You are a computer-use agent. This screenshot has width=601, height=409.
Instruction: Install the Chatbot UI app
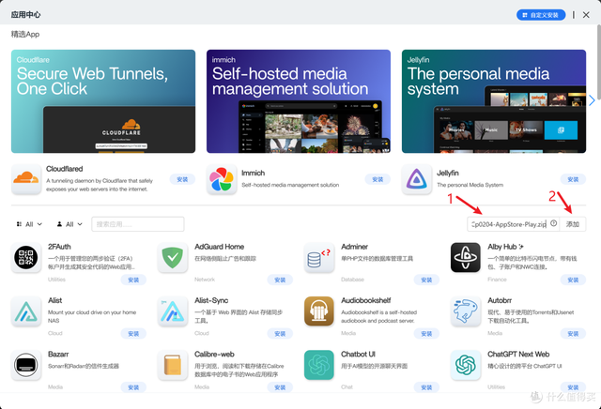tap(426, 387)
